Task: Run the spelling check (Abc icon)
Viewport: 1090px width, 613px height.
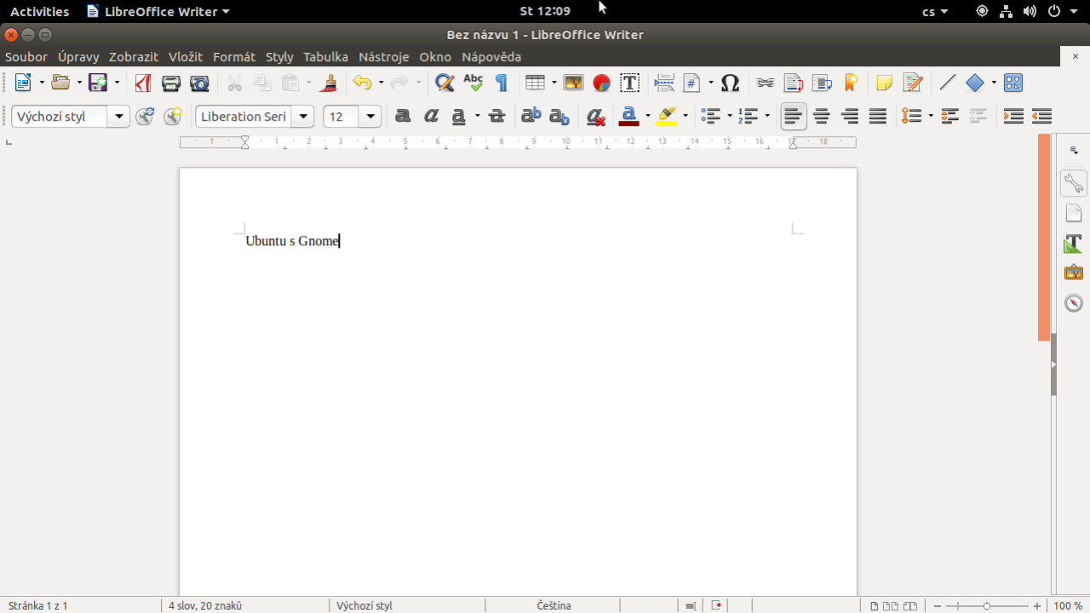Action: coord(473,83)
